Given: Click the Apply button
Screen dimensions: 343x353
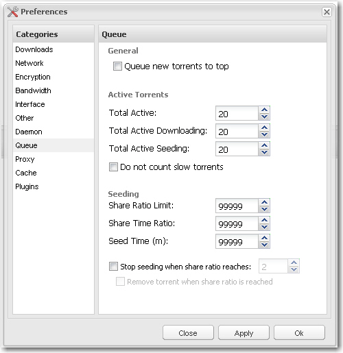Looking at the screenshot, I should click(244, 333).
